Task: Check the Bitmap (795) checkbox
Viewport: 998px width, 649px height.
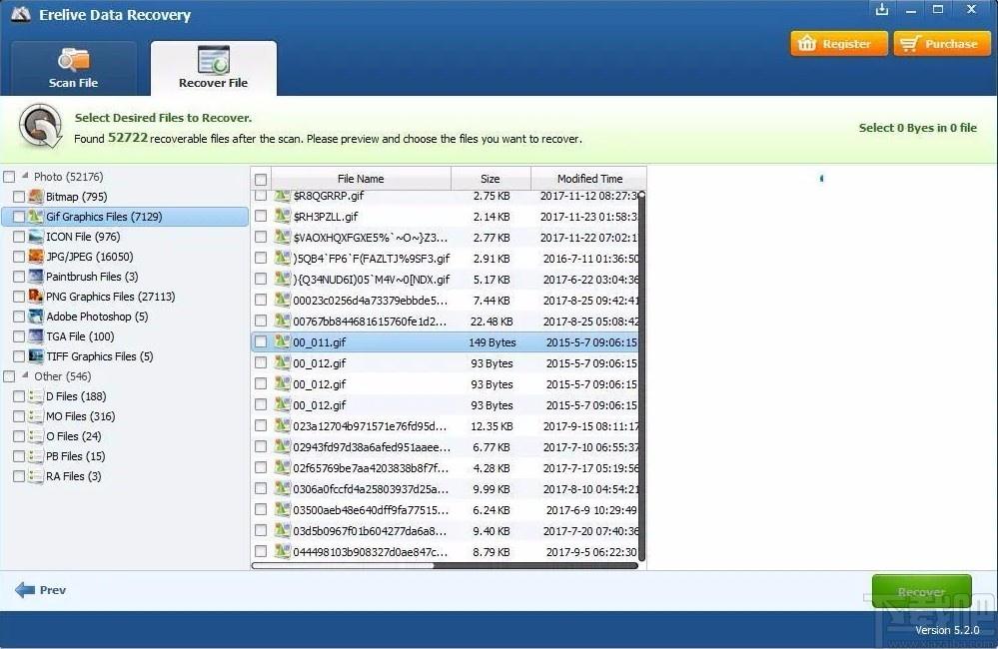Action: [x=19, y=197]
